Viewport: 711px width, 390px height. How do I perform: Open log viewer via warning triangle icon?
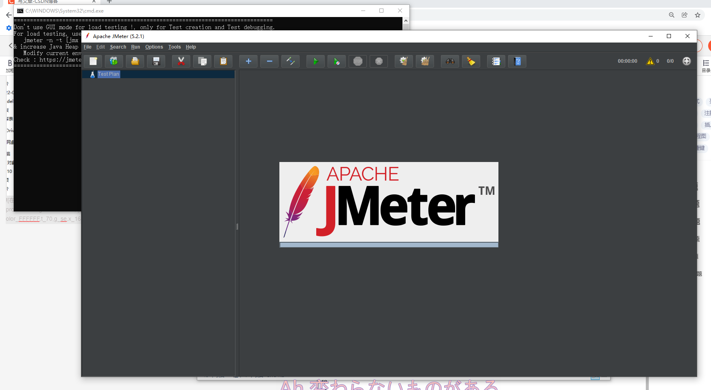tap(650, 61)
